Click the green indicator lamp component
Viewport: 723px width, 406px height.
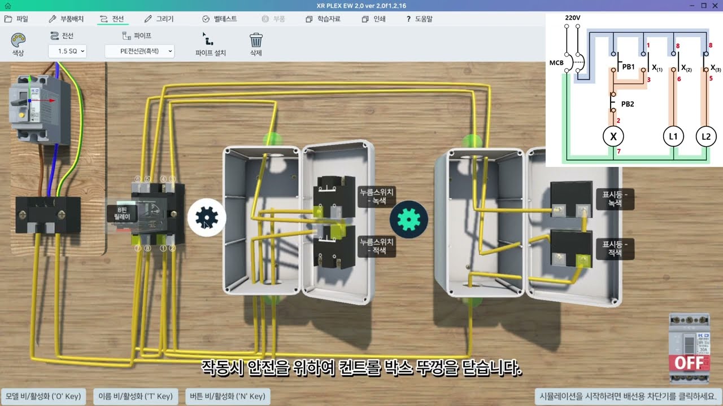(x=571, y=200)
